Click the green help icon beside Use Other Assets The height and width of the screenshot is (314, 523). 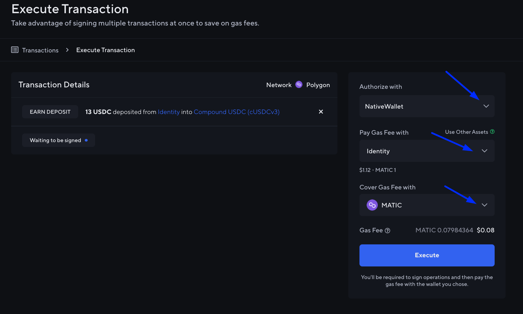click(x=492, y=132)
